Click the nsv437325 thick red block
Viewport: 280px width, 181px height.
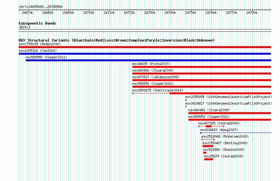click(209, 126)
